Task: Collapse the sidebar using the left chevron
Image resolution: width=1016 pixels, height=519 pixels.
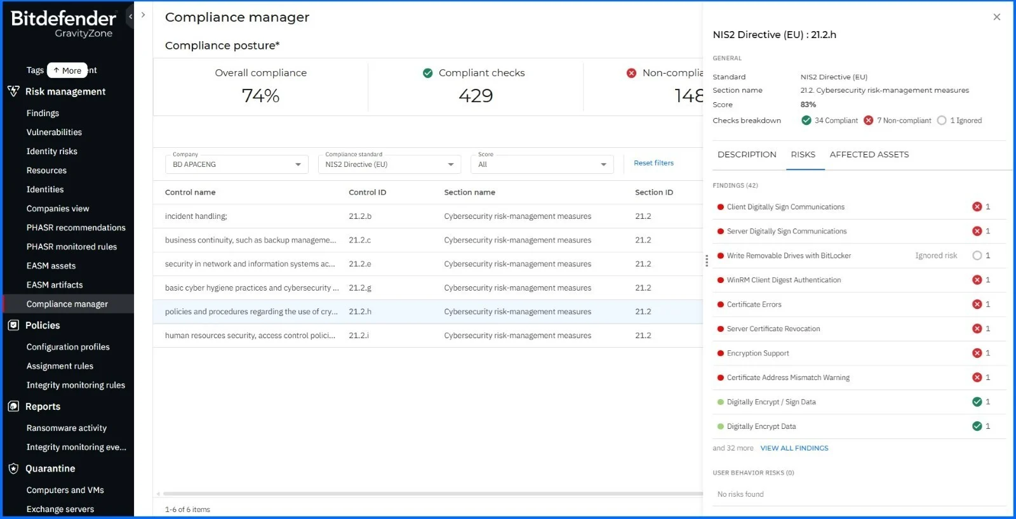Action: [x=130, y=16]
